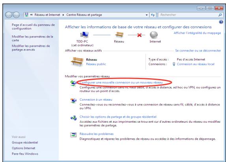The width and height of the screenshot is (226, 162).
Task: Go forward with the forward arrow button
Action: click(x=16, y=15)
